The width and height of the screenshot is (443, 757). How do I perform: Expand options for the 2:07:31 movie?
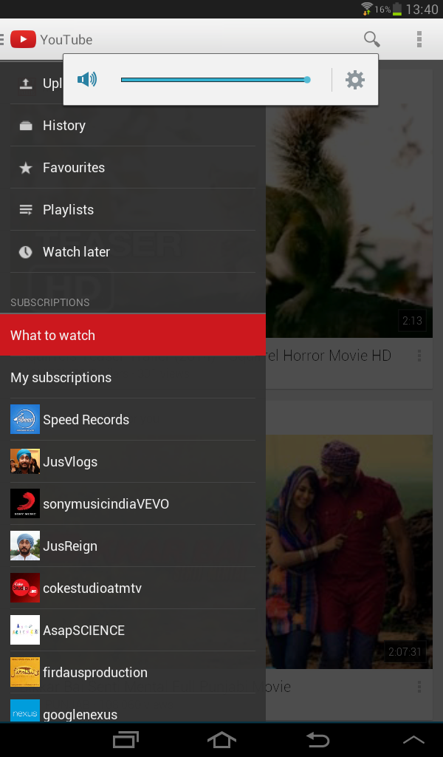click(x=419, y=688)
